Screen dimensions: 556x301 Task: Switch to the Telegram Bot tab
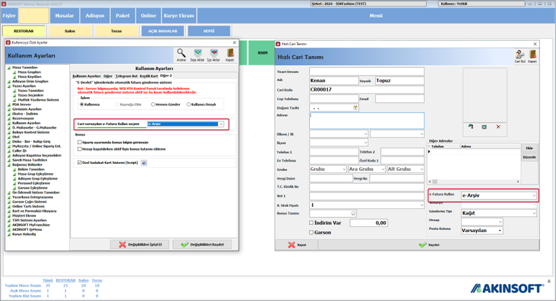(x=126, y=76)
